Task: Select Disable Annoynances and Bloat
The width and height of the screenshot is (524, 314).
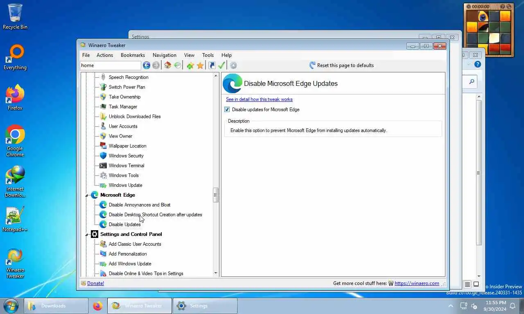Action: pos(140,205)
